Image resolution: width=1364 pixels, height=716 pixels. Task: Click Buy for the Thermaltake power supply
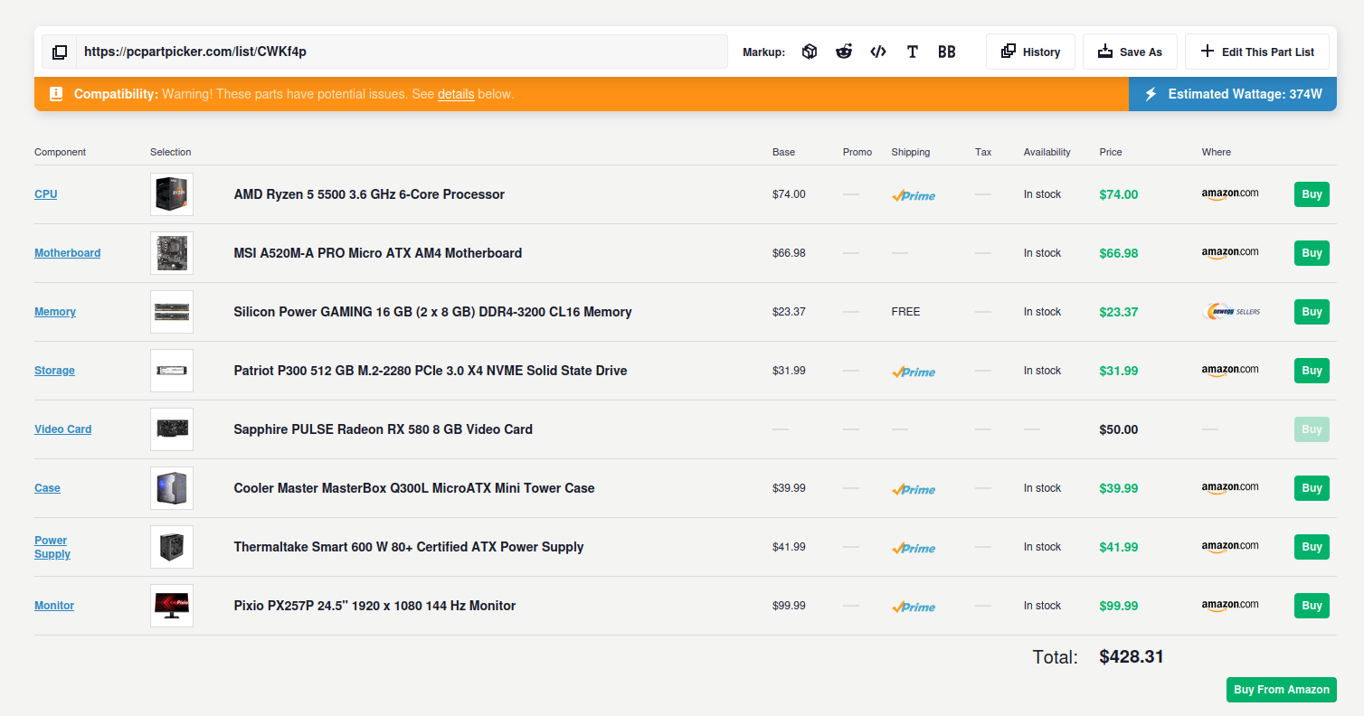tap(1312, 547)
